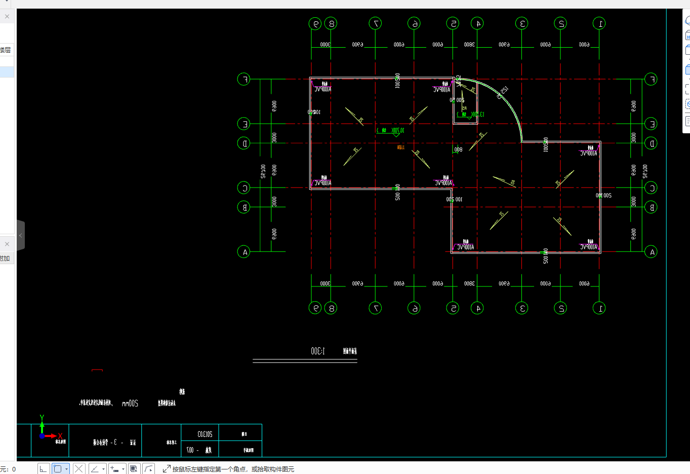The width and height of the screenshot is (690, 474).
Task: Click the orbit view icon in right toolbar
Action: [x=687, y=21]
